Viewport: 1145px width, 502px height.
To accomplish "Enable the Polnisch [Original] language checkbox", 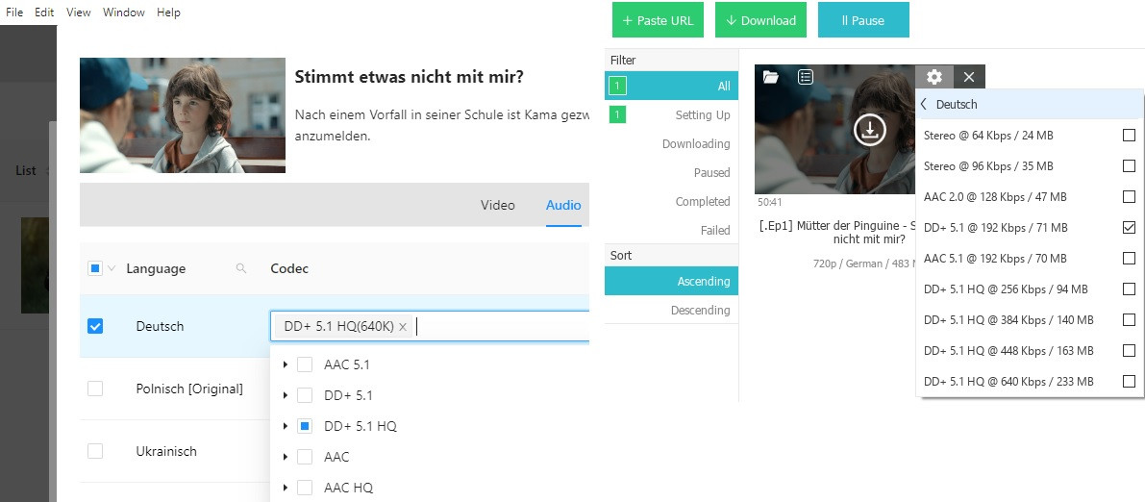I will tap(95, 389).
